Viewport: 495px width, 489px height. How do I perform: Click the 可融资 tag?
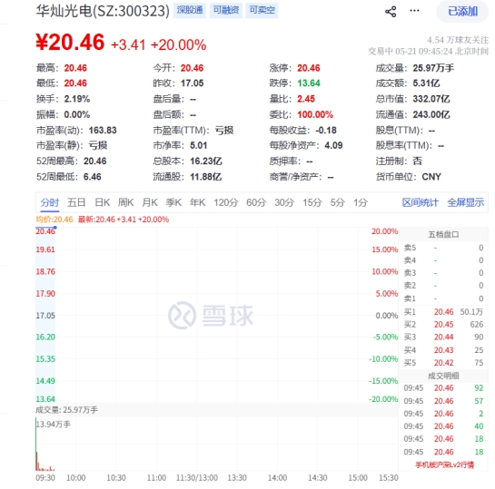(x=226, y=10)
